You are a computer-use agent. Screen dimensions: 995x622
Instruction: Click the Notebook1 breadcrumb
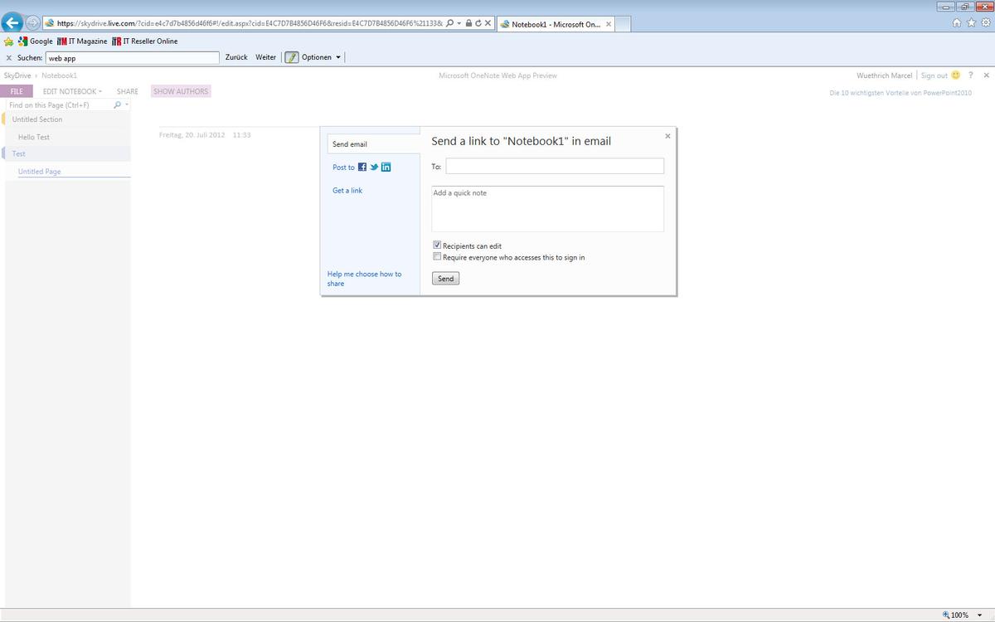tap(59, 75)
